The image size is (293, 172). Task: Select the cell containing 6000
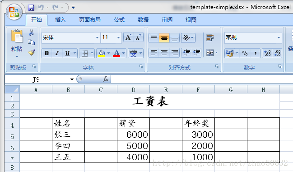point(134,135)
